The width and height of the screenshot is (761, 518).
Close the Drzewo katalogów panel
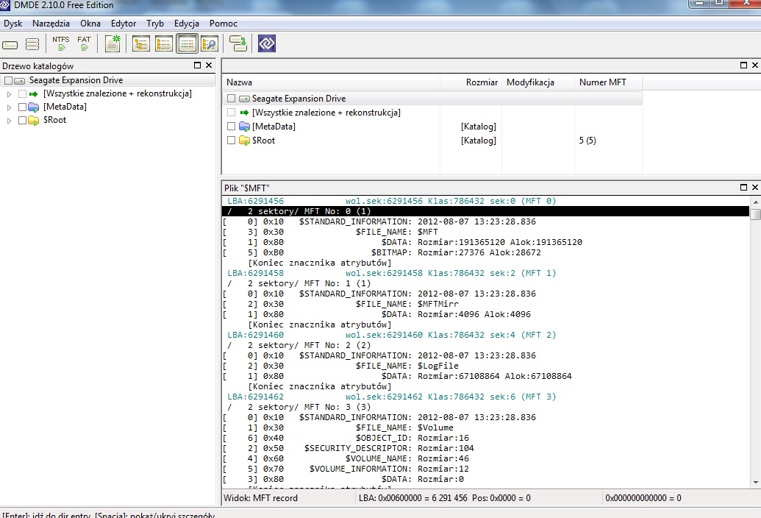(209, 65)
